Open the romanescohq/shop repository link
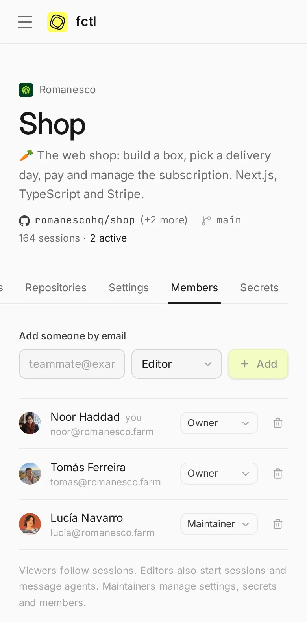The width and height of the screenshot is (307, 622). coord(85,220)
